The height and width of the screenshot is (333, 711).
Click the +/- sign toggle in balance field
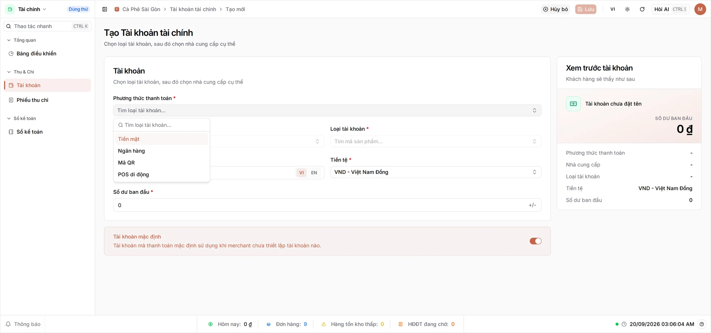532,205
